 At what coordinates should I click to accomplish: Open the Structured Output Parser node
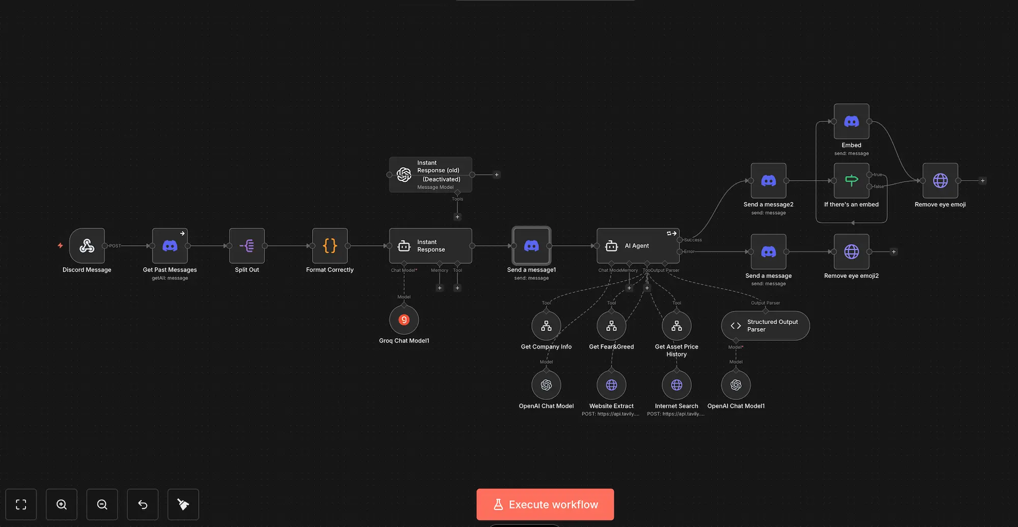point(765,326)
